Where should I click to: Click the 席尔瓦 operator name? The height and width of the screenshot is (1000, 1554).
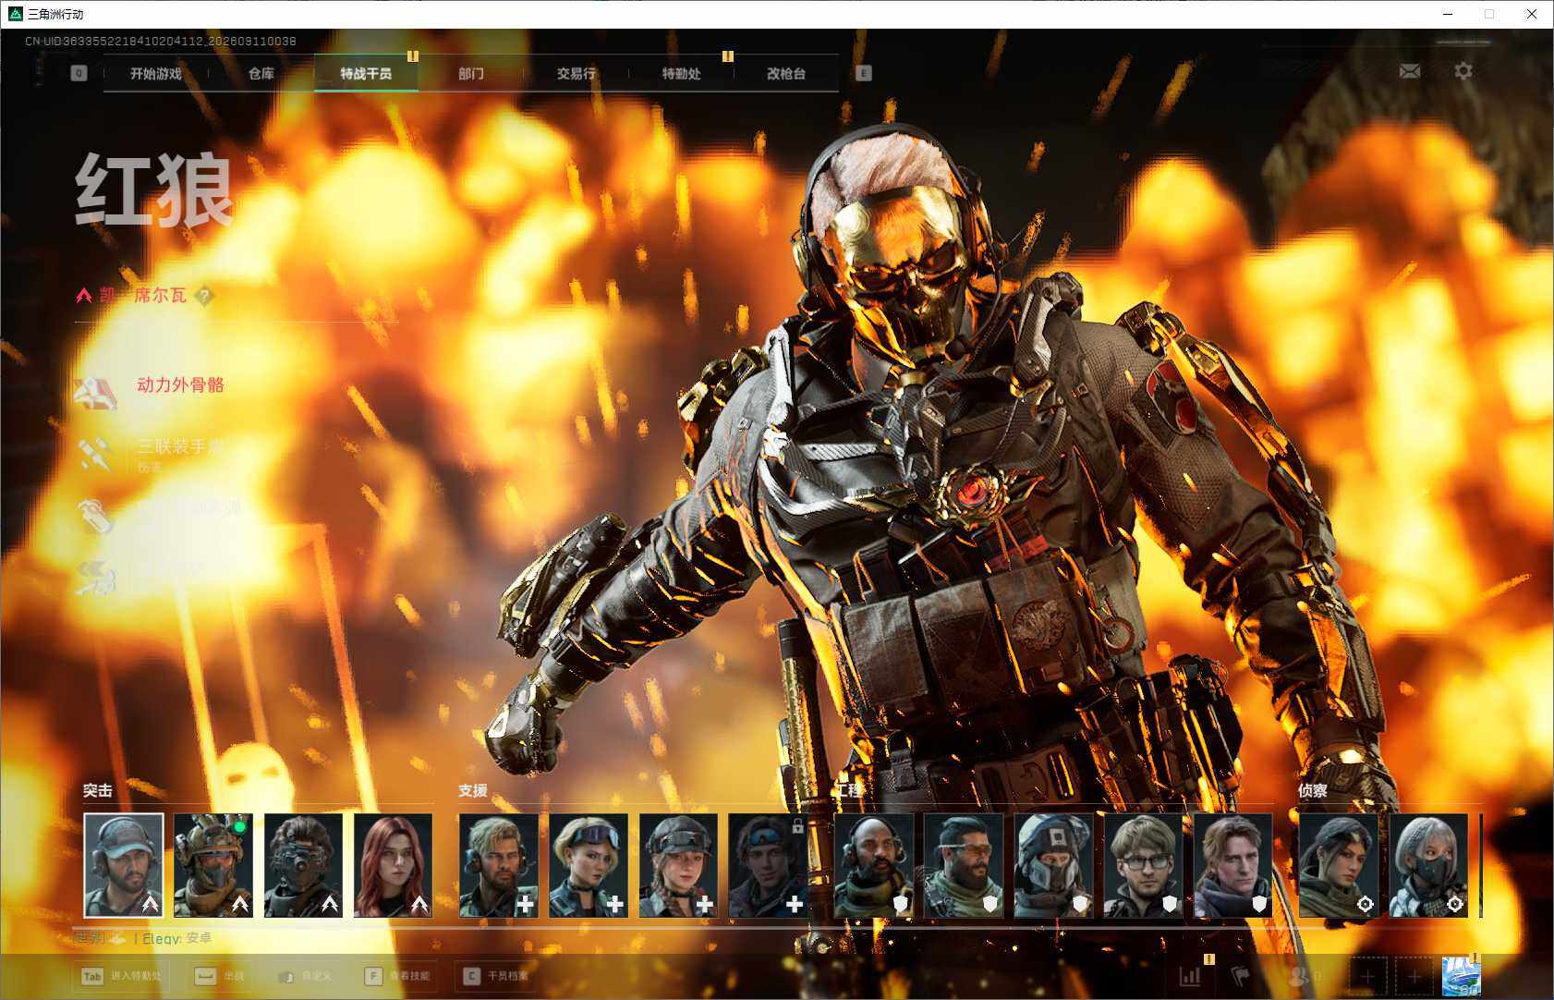click(161, 296)
